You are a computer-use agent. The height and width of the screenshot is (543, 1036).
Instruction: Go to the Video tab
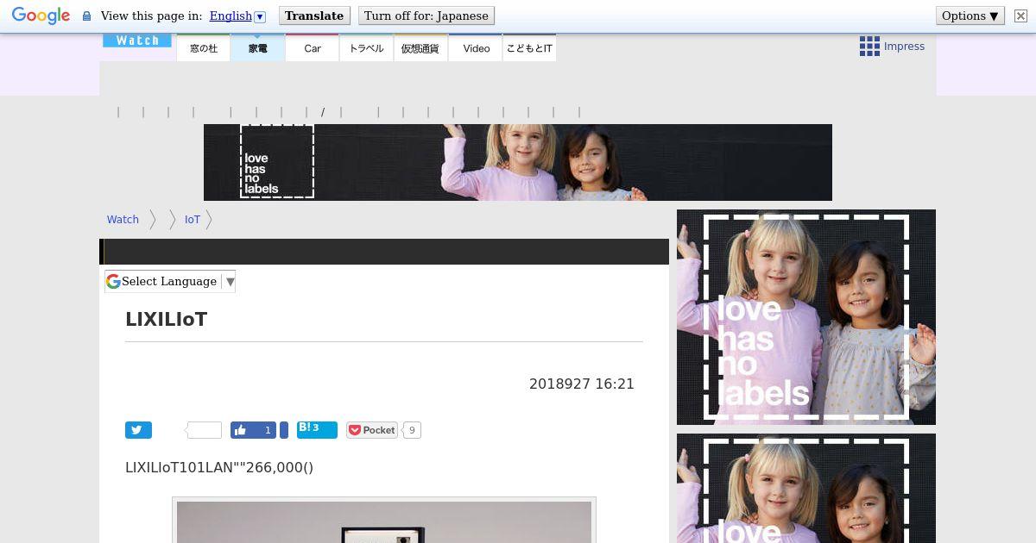coord(476,48)
